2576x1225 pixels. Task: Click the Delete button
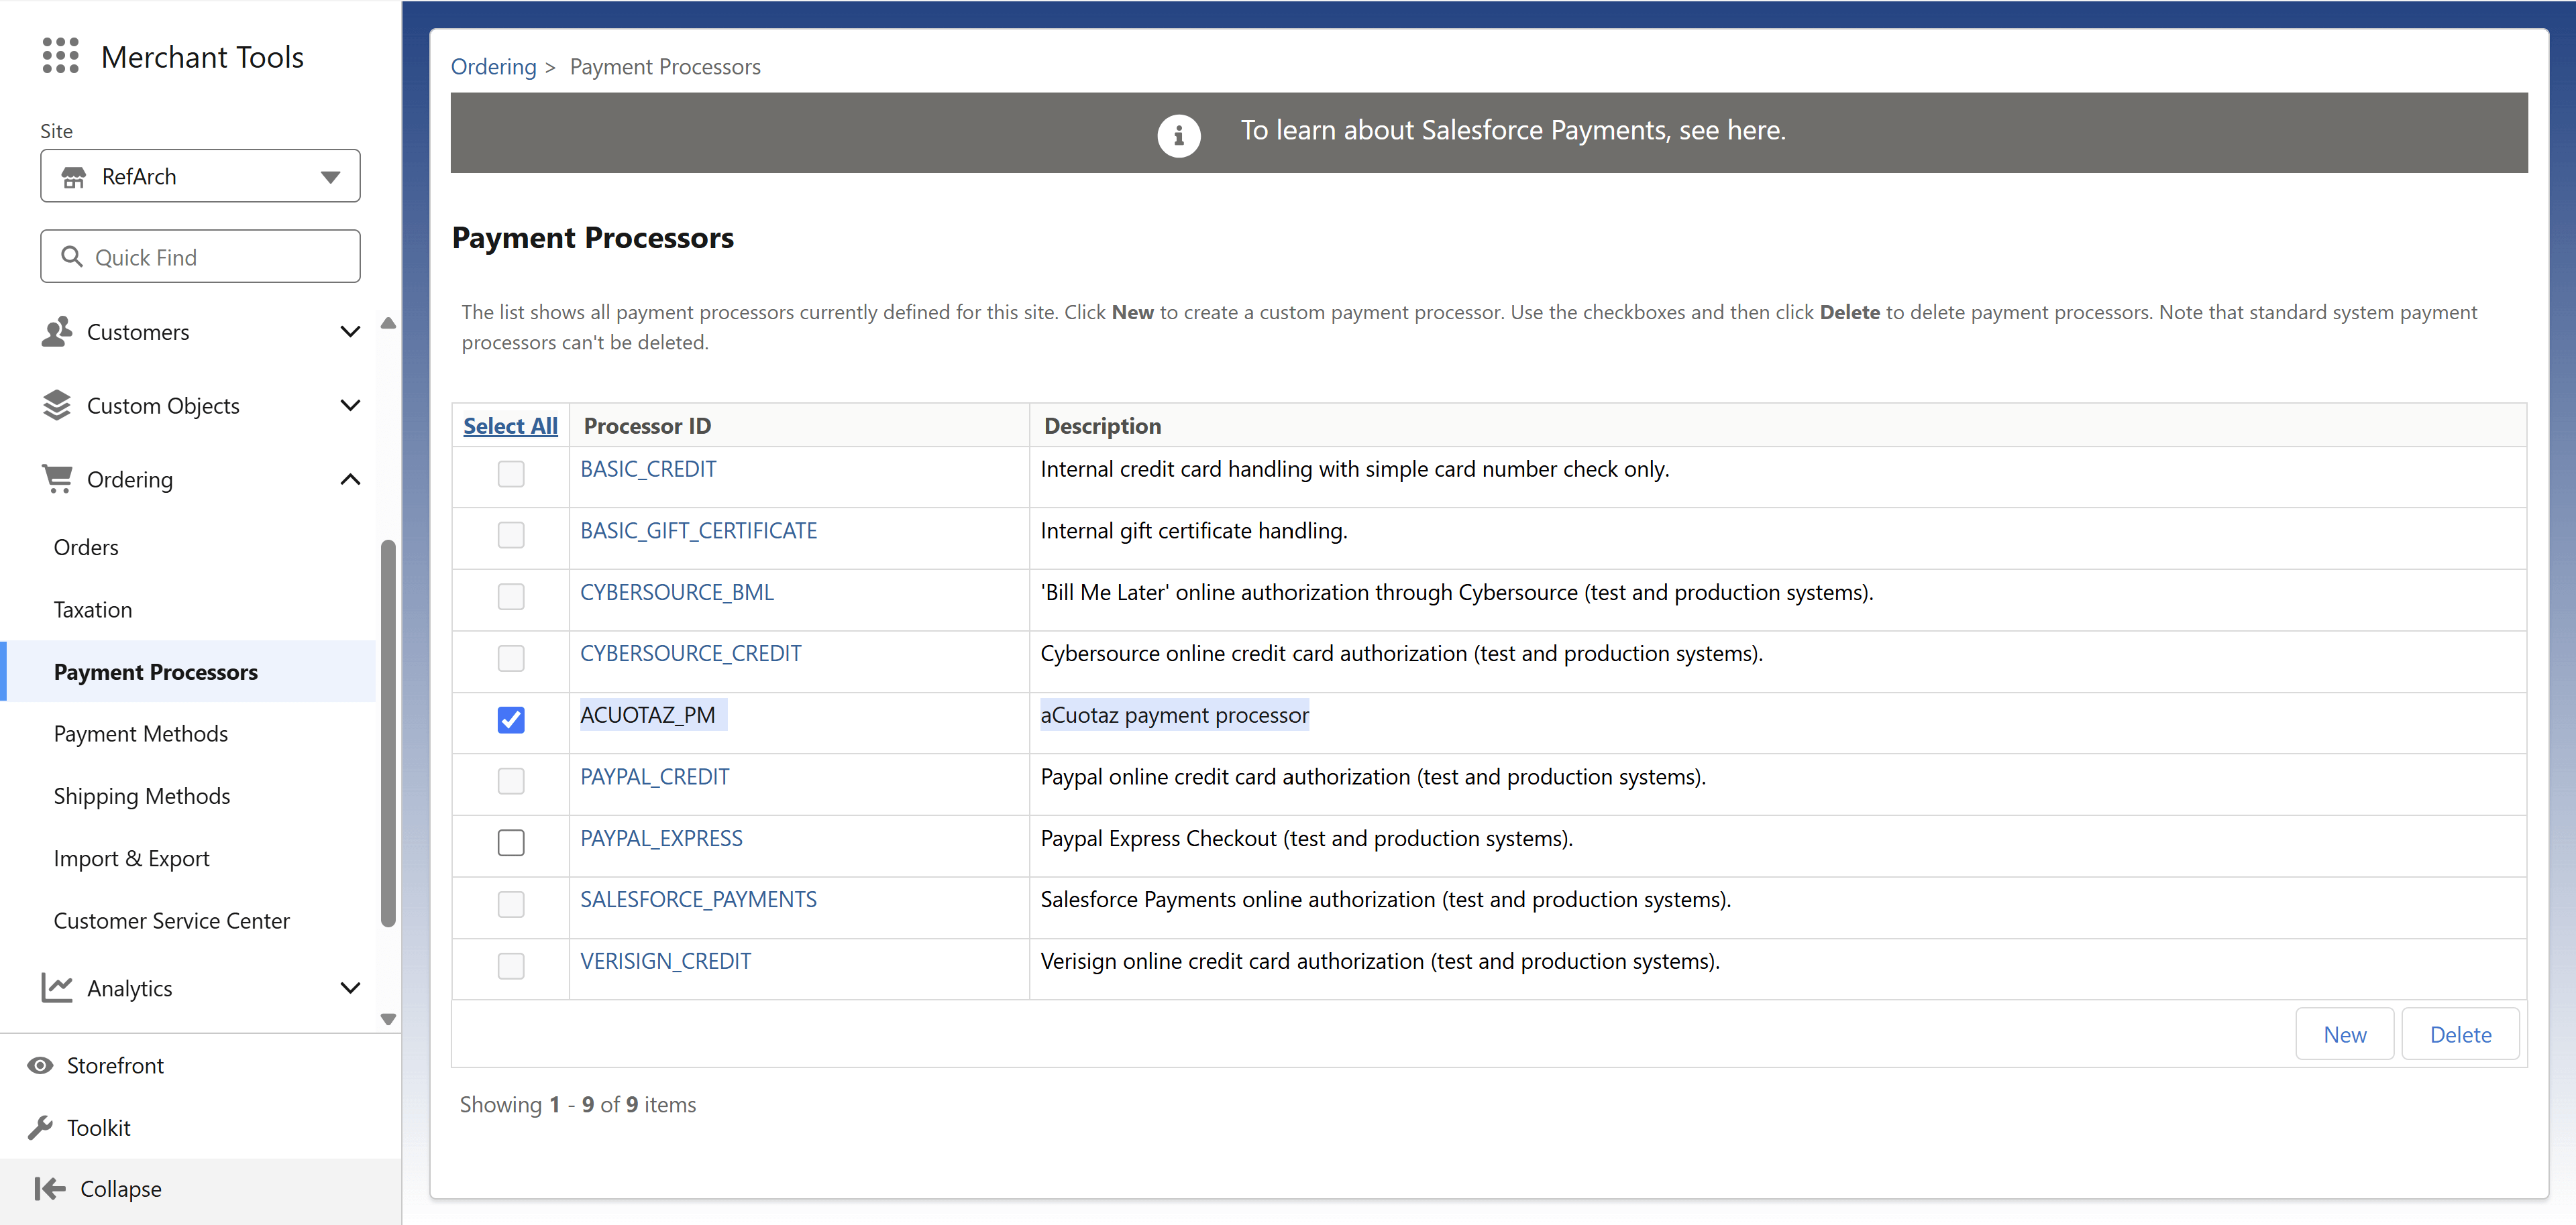click(2460, 1034)
